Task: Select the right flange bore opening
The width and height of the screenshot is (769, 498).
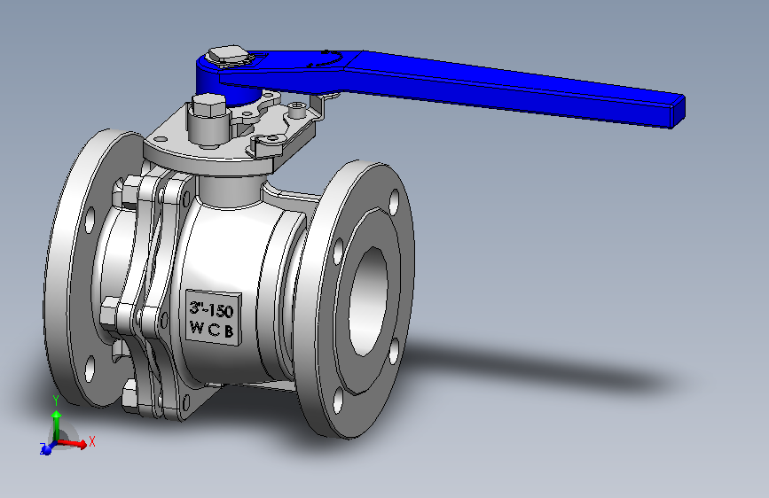Action: [368, 301]
